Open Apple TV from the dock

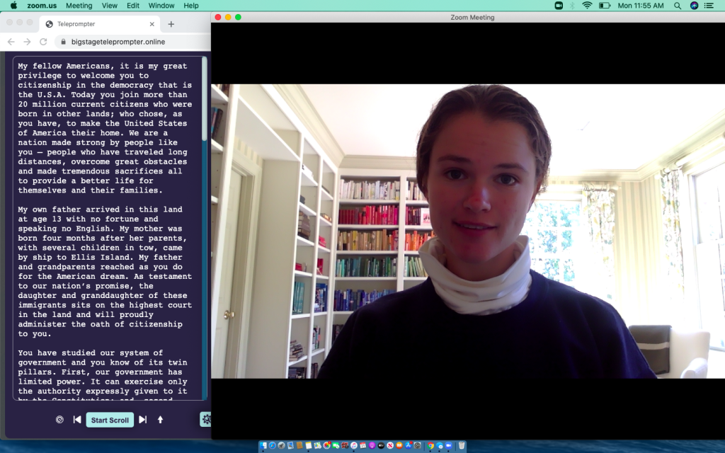[381, 446]
